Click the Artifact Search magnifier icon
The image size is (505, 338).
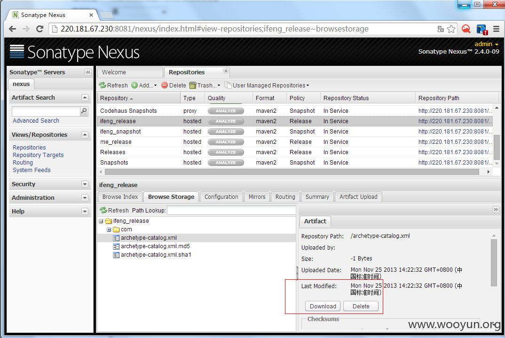(84, 111)
